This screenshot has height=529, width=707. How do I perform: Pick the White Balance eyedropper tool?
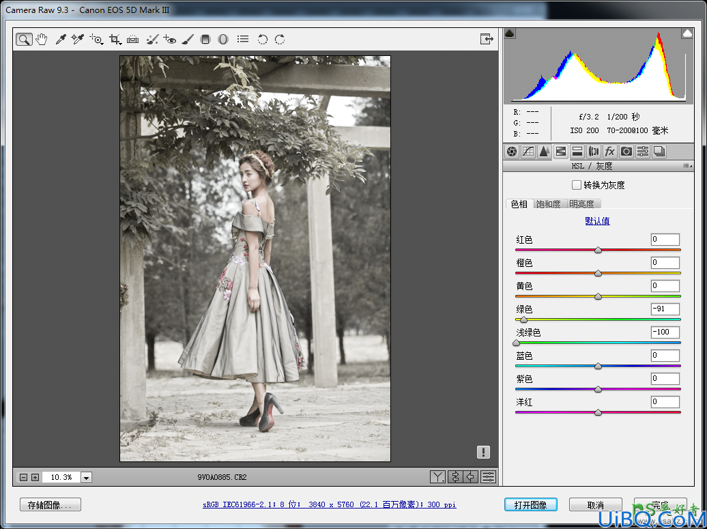61,39
